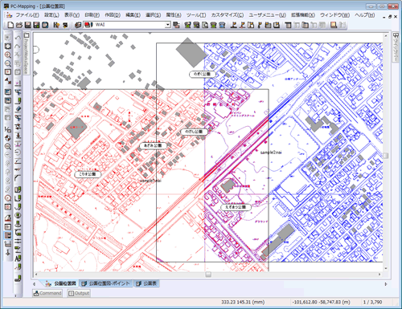Click the first Save floppy icon

(27, 25)
